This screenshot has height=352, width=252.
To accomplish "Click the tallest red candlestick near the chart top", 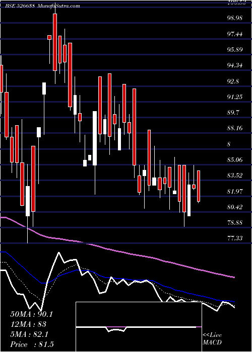I will (x=55, y=42).
